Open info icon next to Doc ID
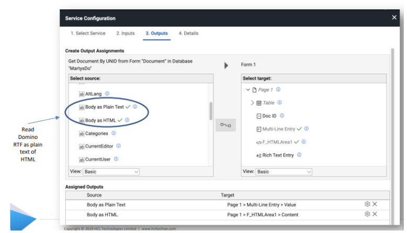This screenshot has height=233, width=407. pyautogui.click(x=282, y=115)
